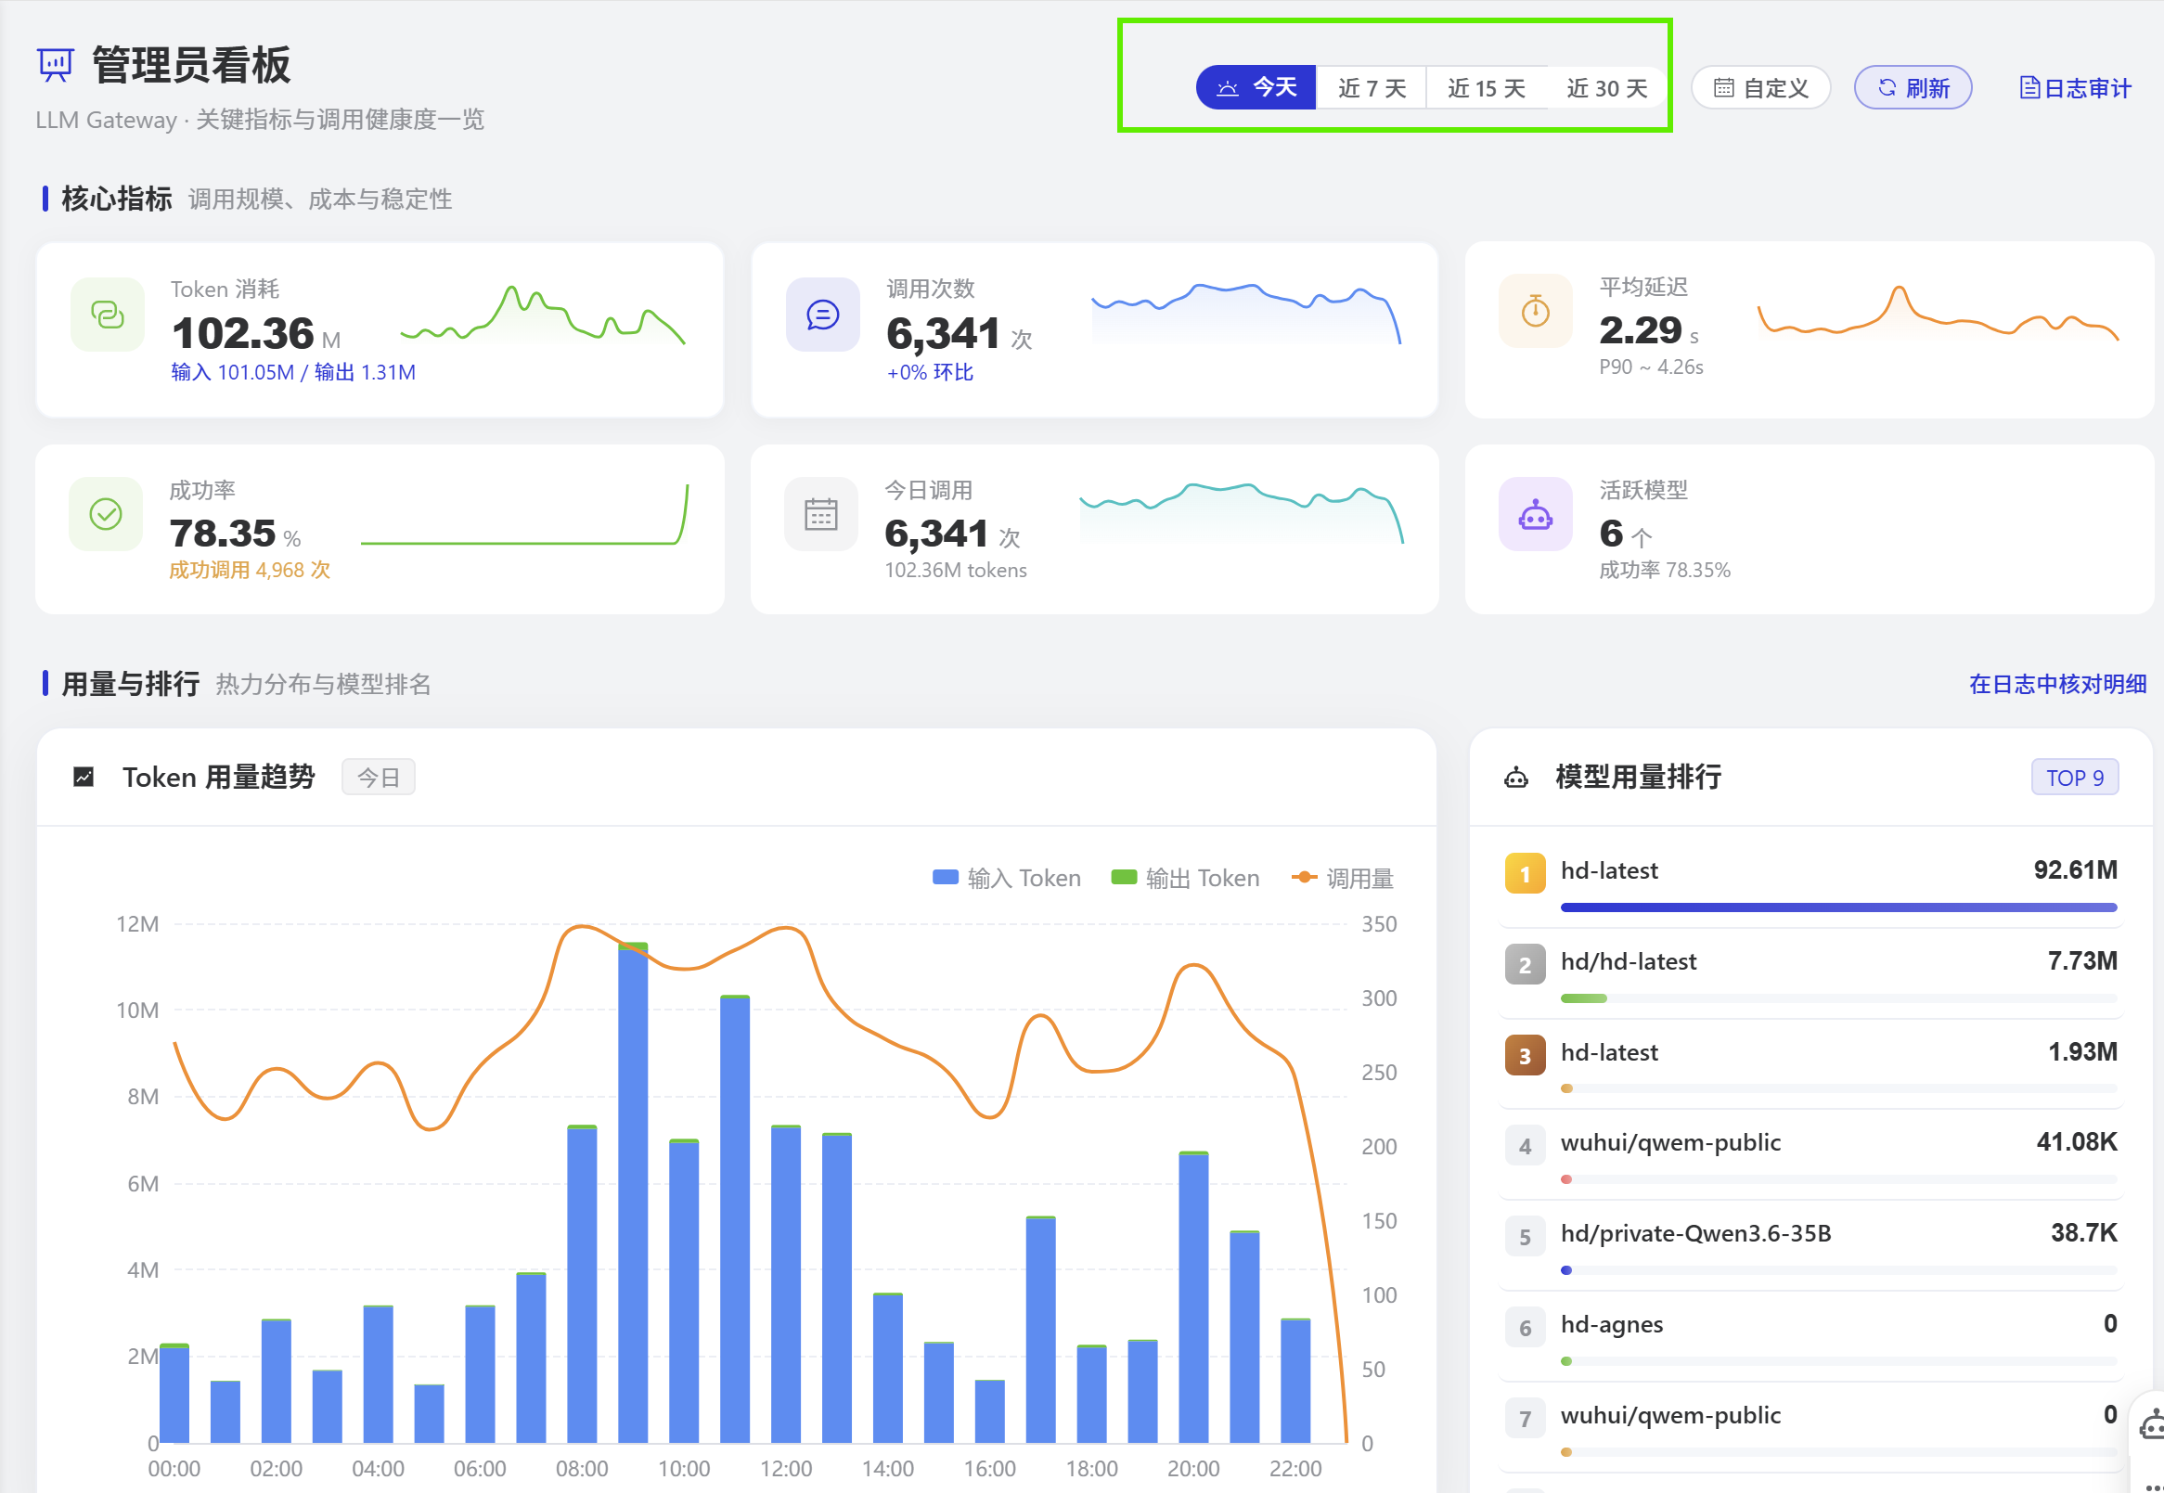Click the rank 5 badge for hd/private-Qwen3.6-35B
The height and width of the screenshot is (1493, 2164).
pyautogui.click(x=1525, y=1237)
